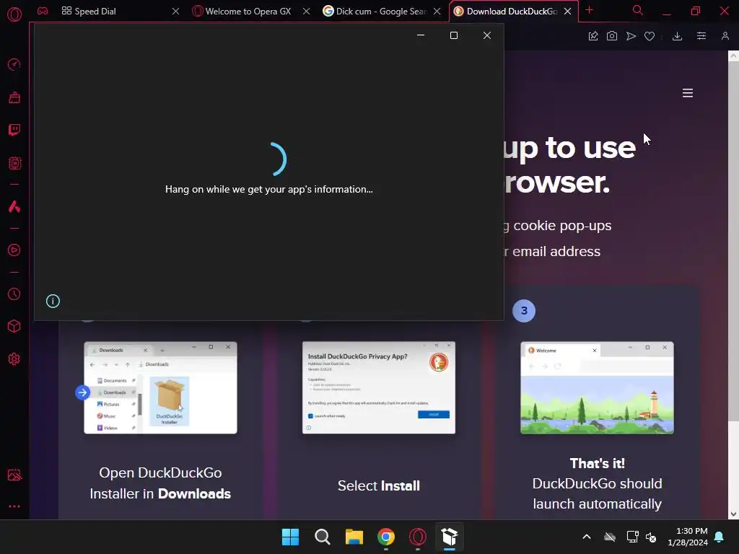Open the Opera menu logo button
Viewport: 739px width, 554px height.
14,14
